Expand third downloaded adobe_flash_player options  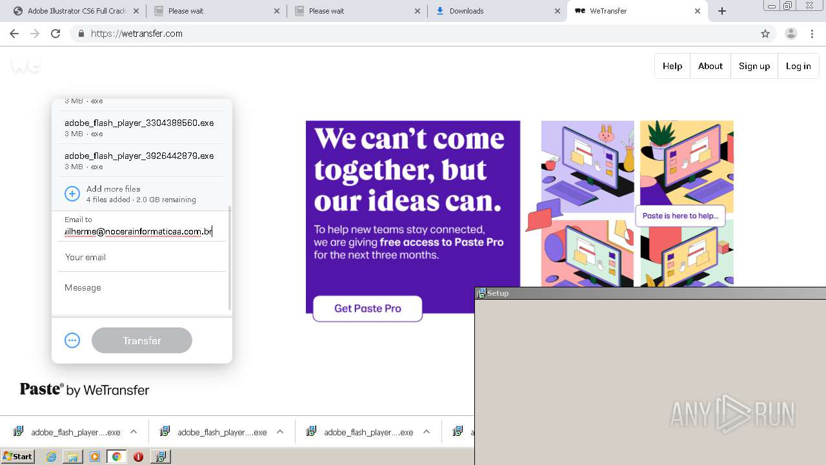pos(427,432)
